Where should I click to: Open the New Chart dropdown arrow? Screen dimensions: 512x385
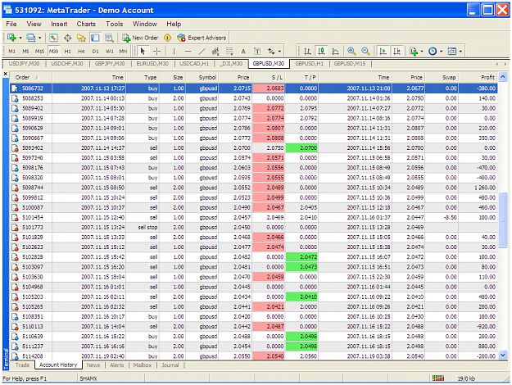pos(20,38)
